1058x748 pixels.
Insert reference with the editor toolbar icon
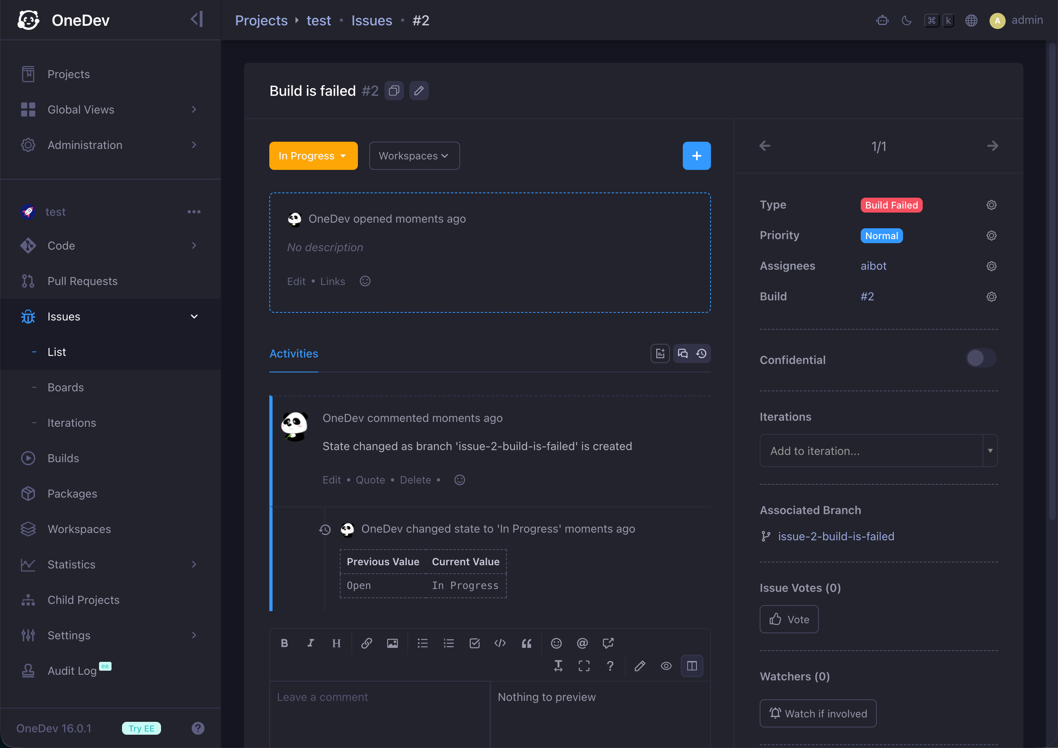coord(608,643)
